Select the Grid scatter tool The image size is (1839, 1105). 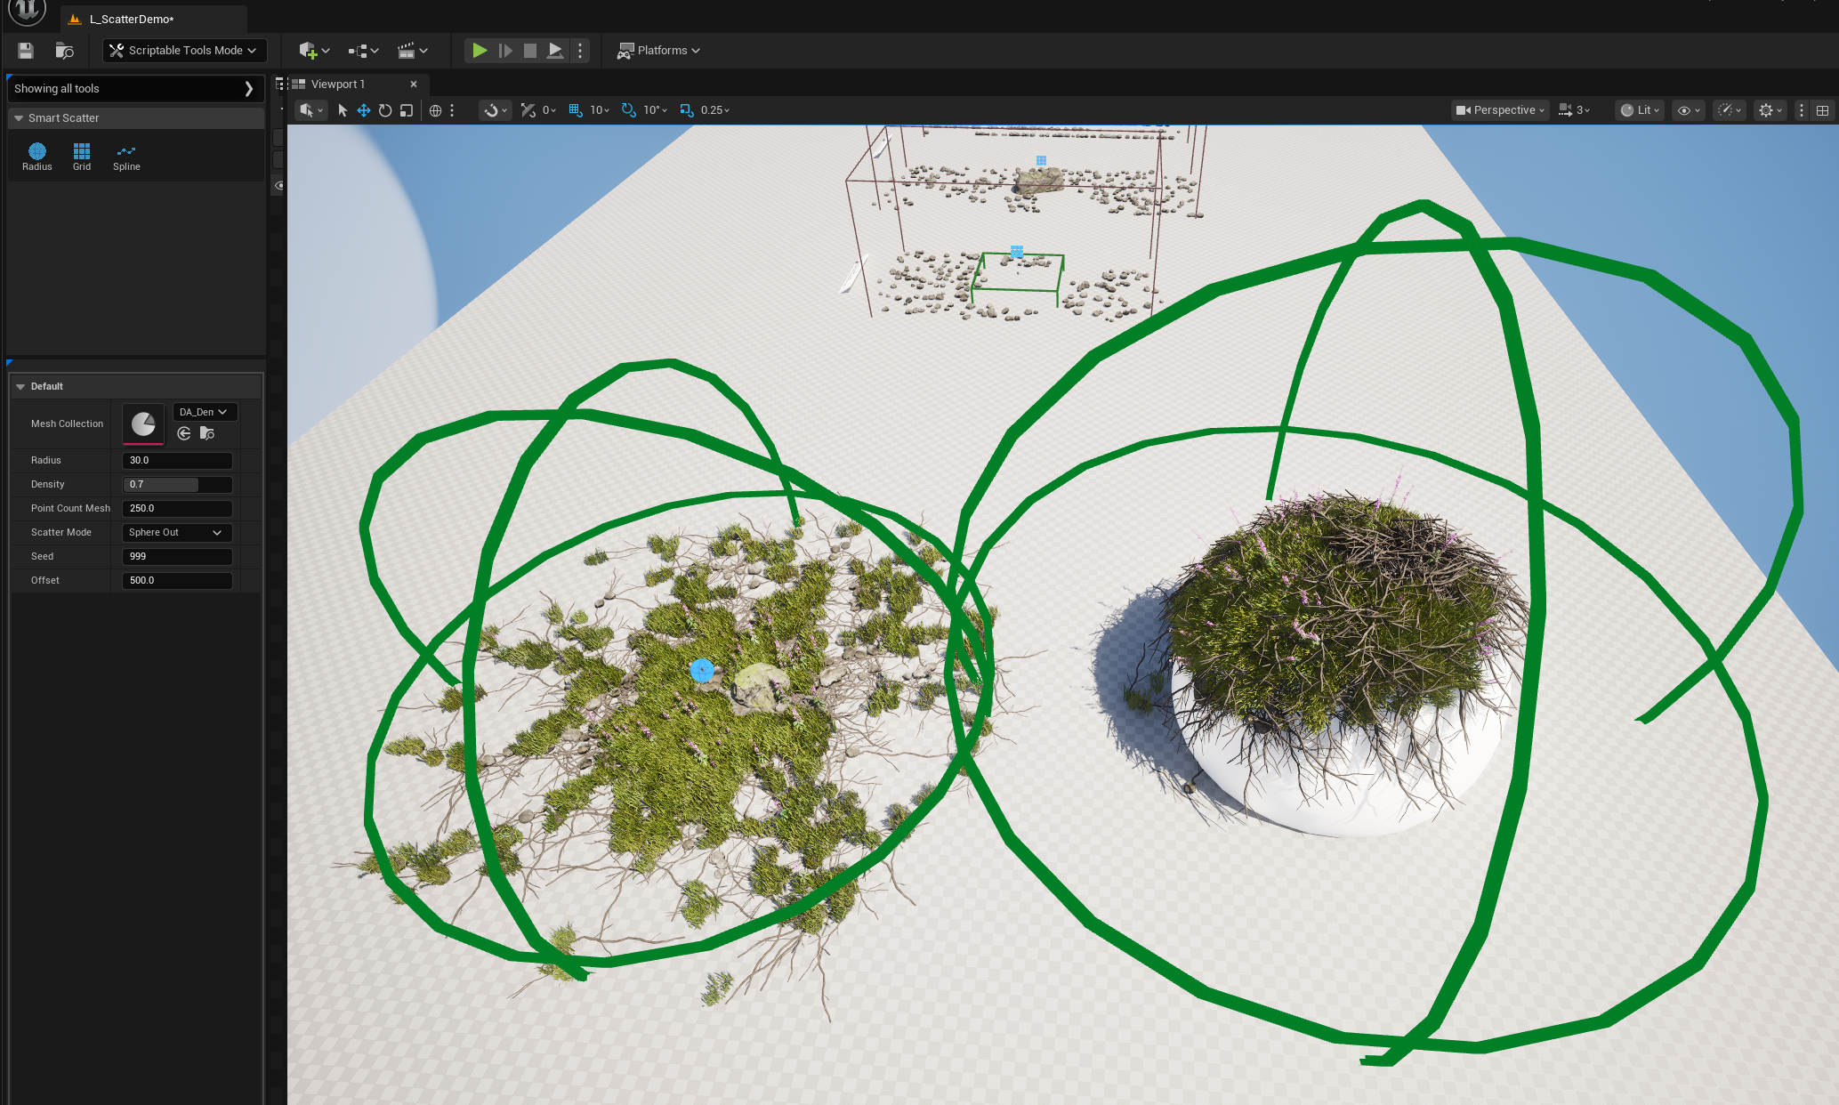click(81, 156)
